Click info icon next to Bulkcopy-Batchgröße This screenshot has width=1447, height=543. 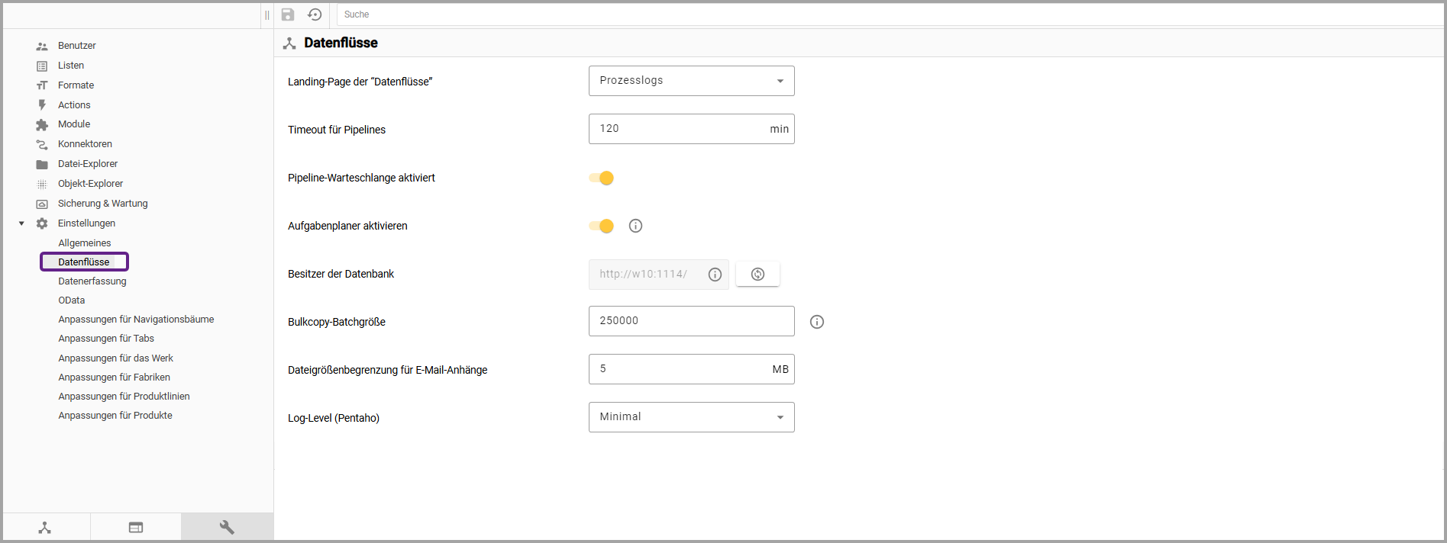pyautogui.click(x=817, y=322)
